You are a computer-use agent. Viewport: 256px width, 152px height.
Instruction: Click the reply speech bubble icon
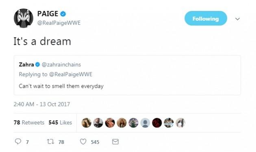18,141
